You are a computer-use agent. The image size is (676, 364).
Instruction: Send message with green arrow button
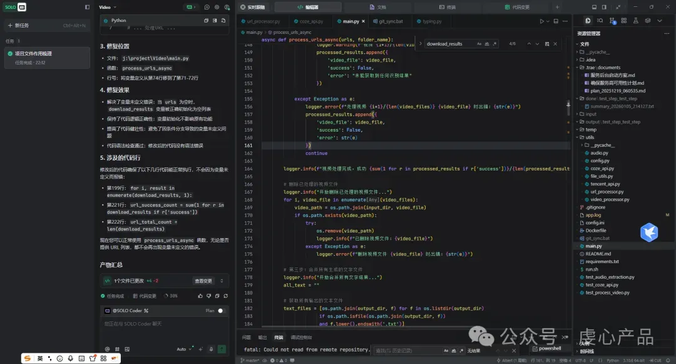tap(222, 349)
